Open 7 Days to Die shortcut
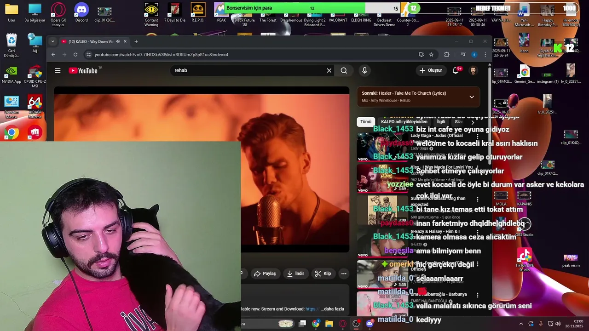 [175, 13]
